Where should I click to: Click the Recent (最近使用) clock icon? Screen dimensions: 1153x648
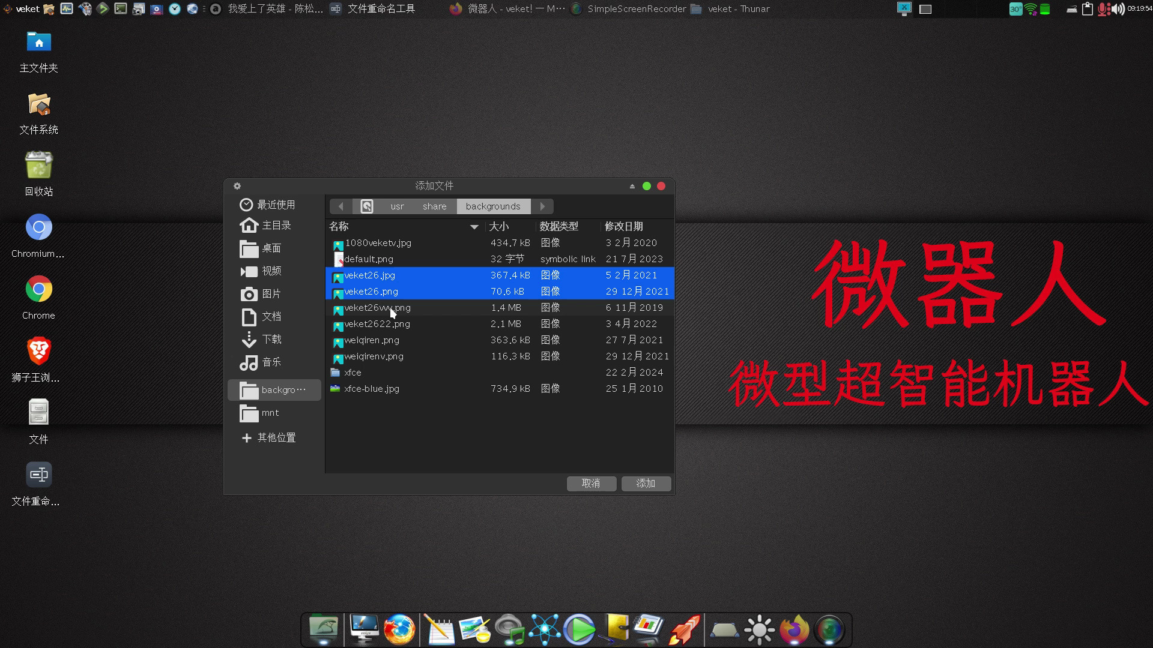[x=246, y=205]
